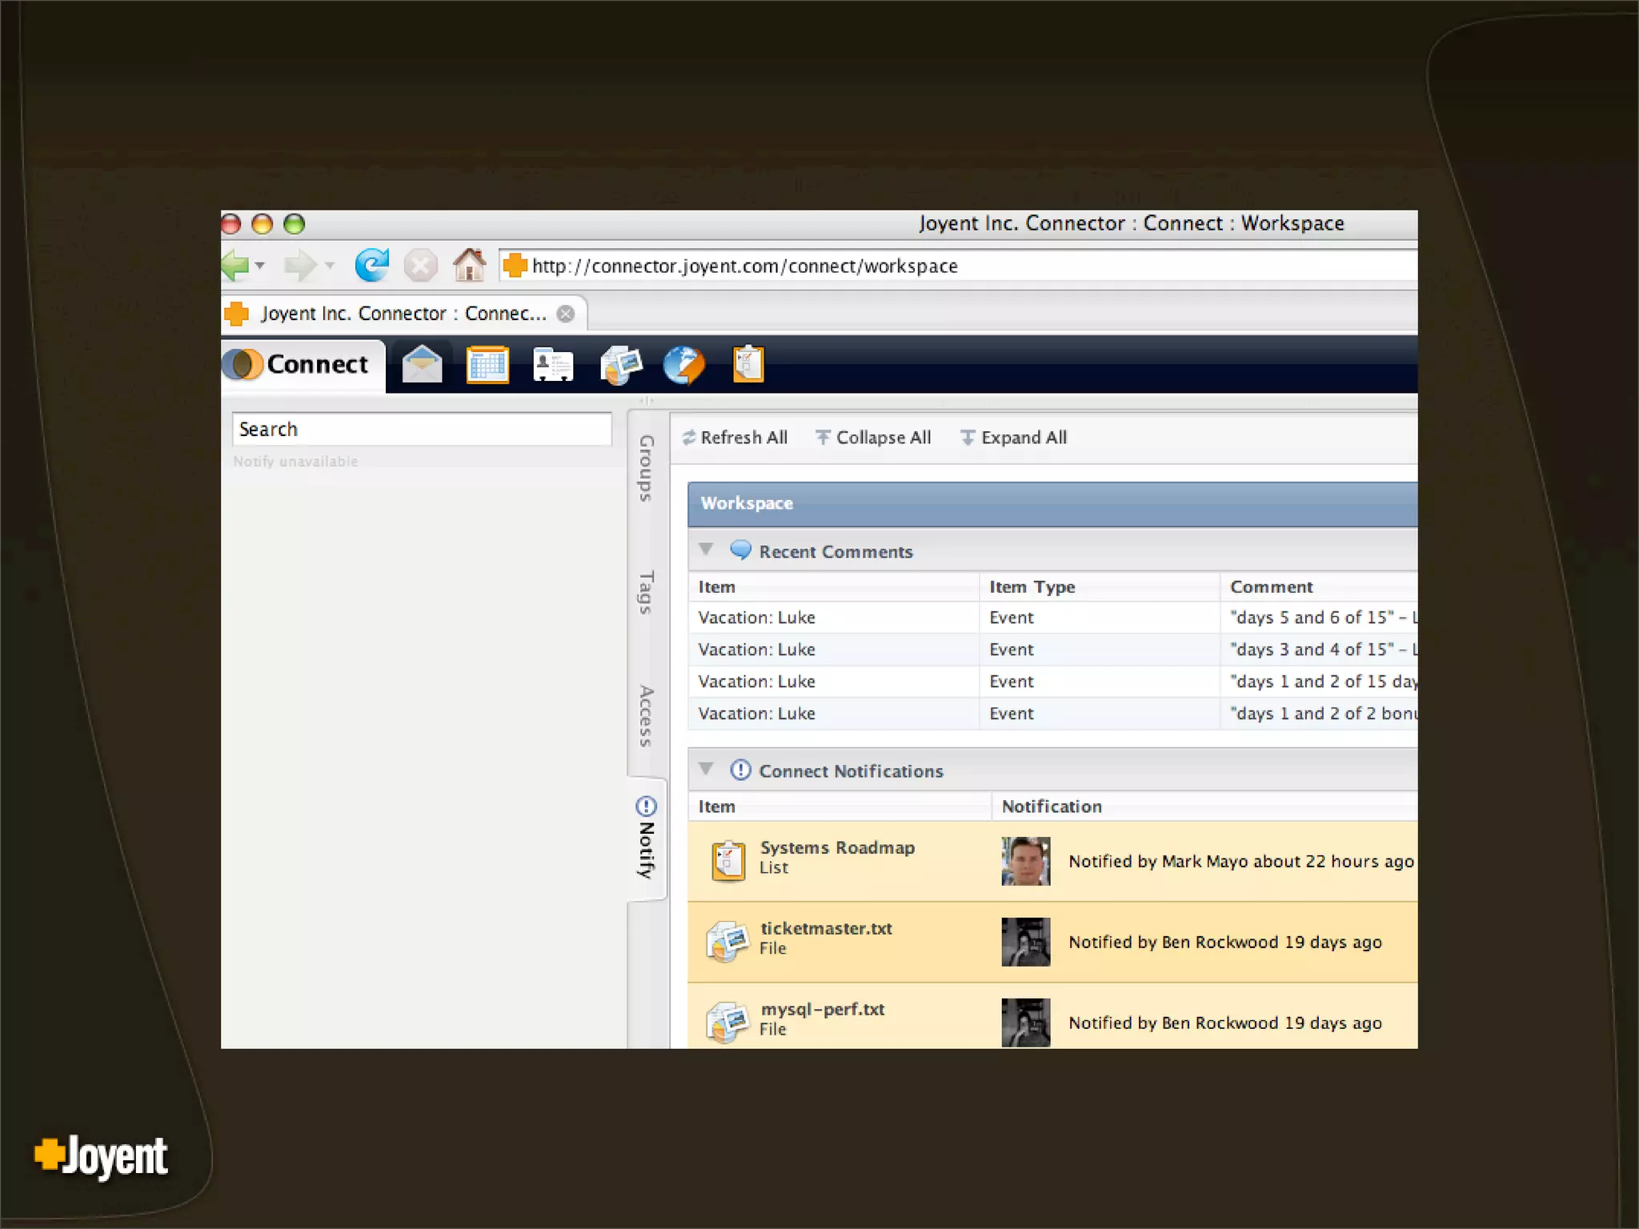Screen dimensions: 1639x1229
Task: Click Refresh All in the toolbar
Action: (x=735, y=438)
